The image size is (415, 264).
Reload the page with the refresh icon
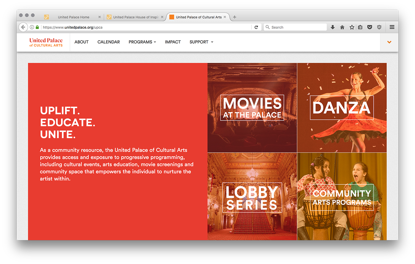[256, 27]
